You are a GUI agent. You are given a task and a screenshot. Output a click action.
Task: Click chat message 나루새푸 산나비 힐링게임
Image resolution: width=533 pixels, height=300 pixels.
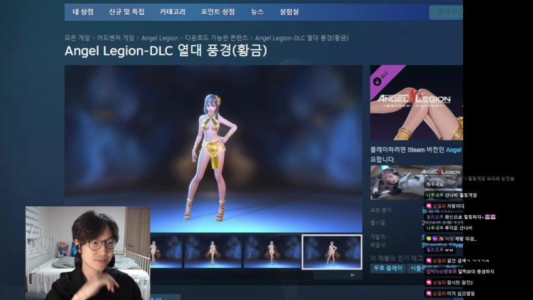pyautogui.click(x=451, y=195)
